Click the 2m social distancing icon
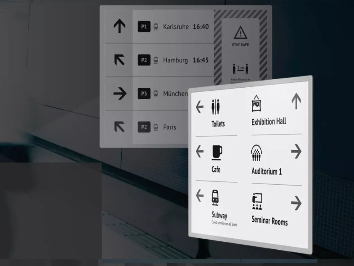This screenshot has width=354, height=266. click(241, 69)
